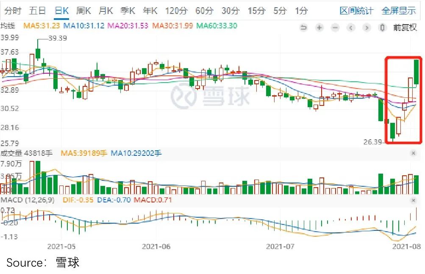Screen dimensions: 425x274
Task: Click the MACD(12,26,9) indicator settings label
Action: point(26,201)
